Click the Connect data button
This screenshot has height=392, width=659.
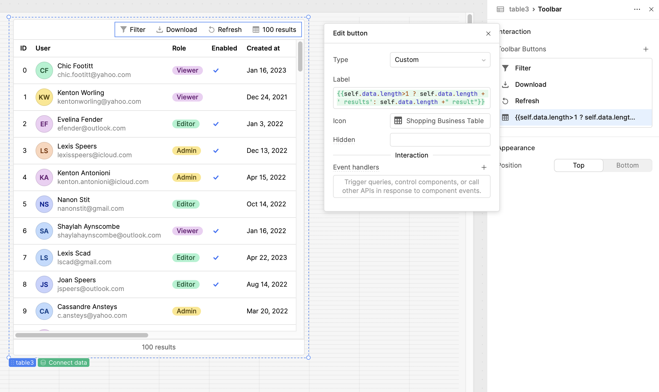[x=64, y=363]
